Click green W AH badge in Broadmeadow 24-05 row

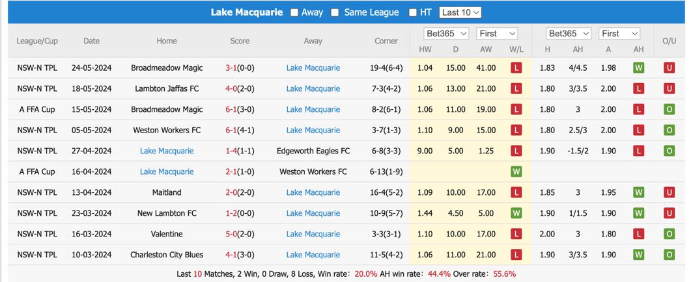coord(638,68)
